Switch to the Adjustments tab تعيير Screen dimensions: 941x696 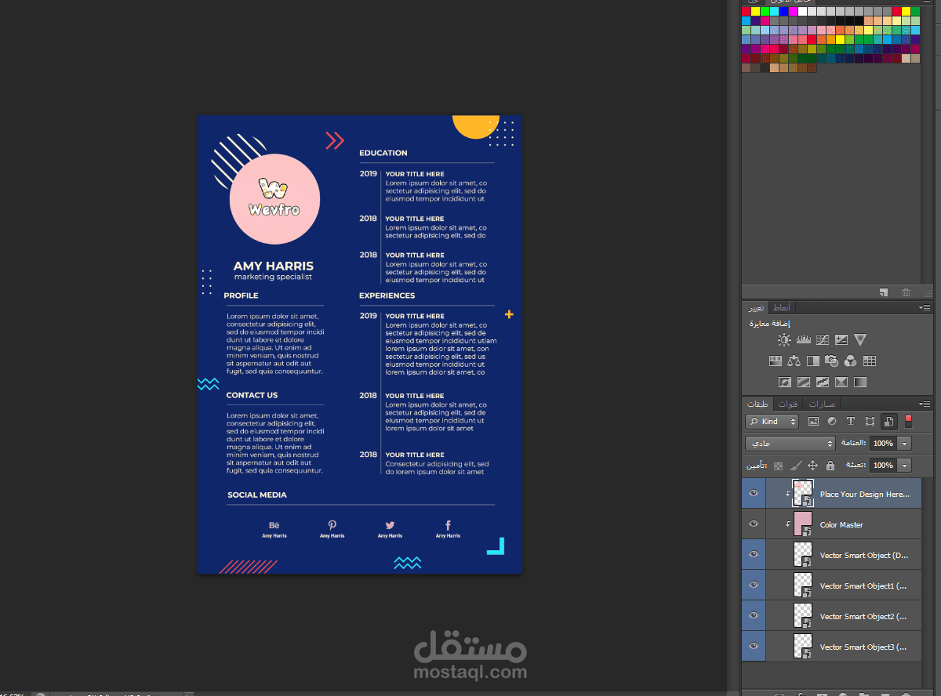pyautogui.click(x=756, y=307)
